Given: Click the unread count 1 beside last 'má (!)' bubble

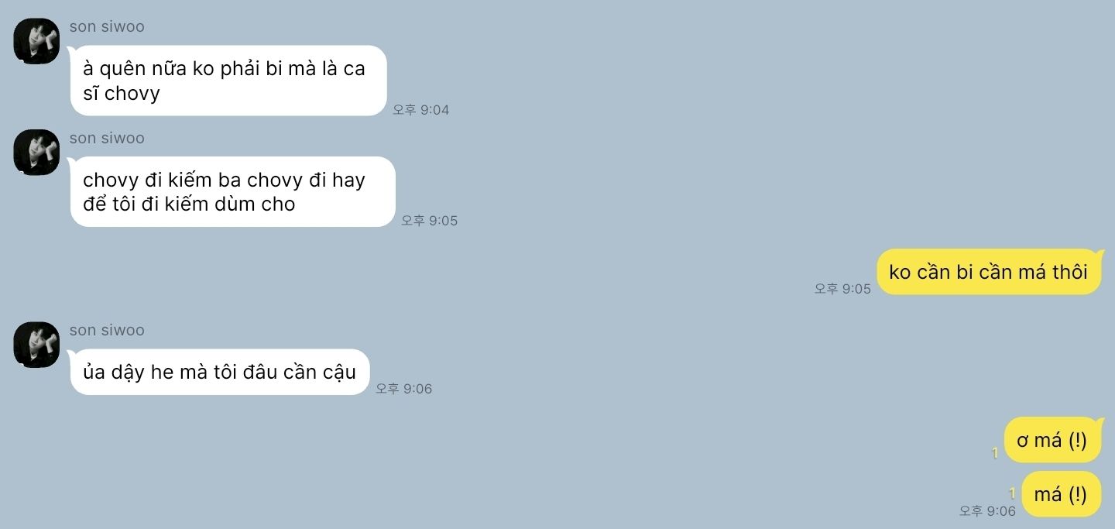Looking at the screenshot, I should pyautogui.click(x=1012, y=493).
